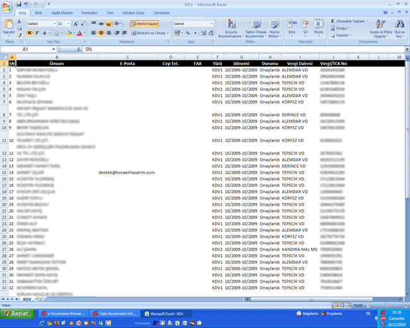
Task: Activate the Format Painter brush
Action: click(19, 35)
